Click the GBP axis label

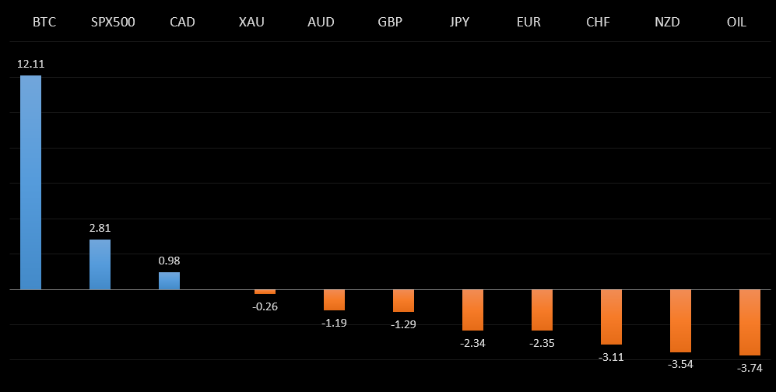coord(390,22)
